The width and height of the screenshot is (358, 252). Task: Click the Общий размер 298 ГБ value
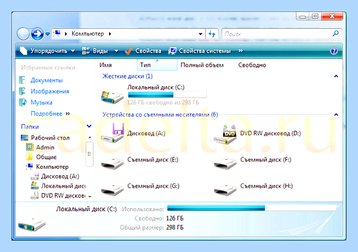(x=174, y=227)
